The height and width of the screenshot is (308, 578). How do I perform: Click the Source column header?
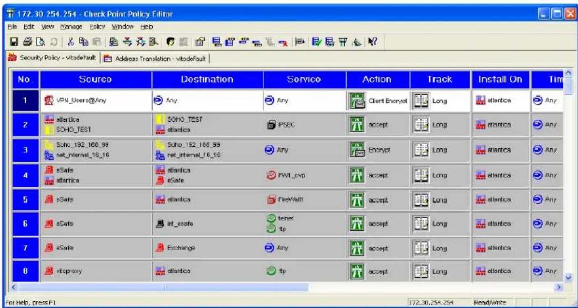point(96,79)
